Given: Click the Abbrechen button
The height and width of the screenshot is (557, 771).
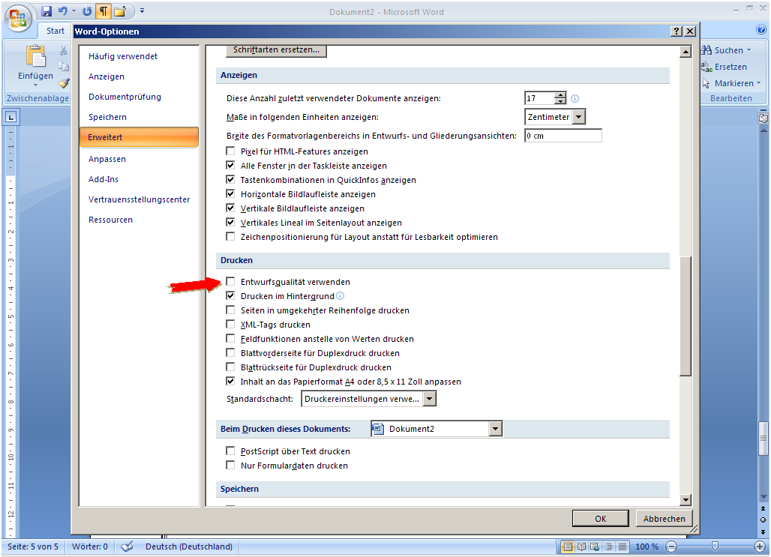Looking at the screenshot, I should click(664, 519).
